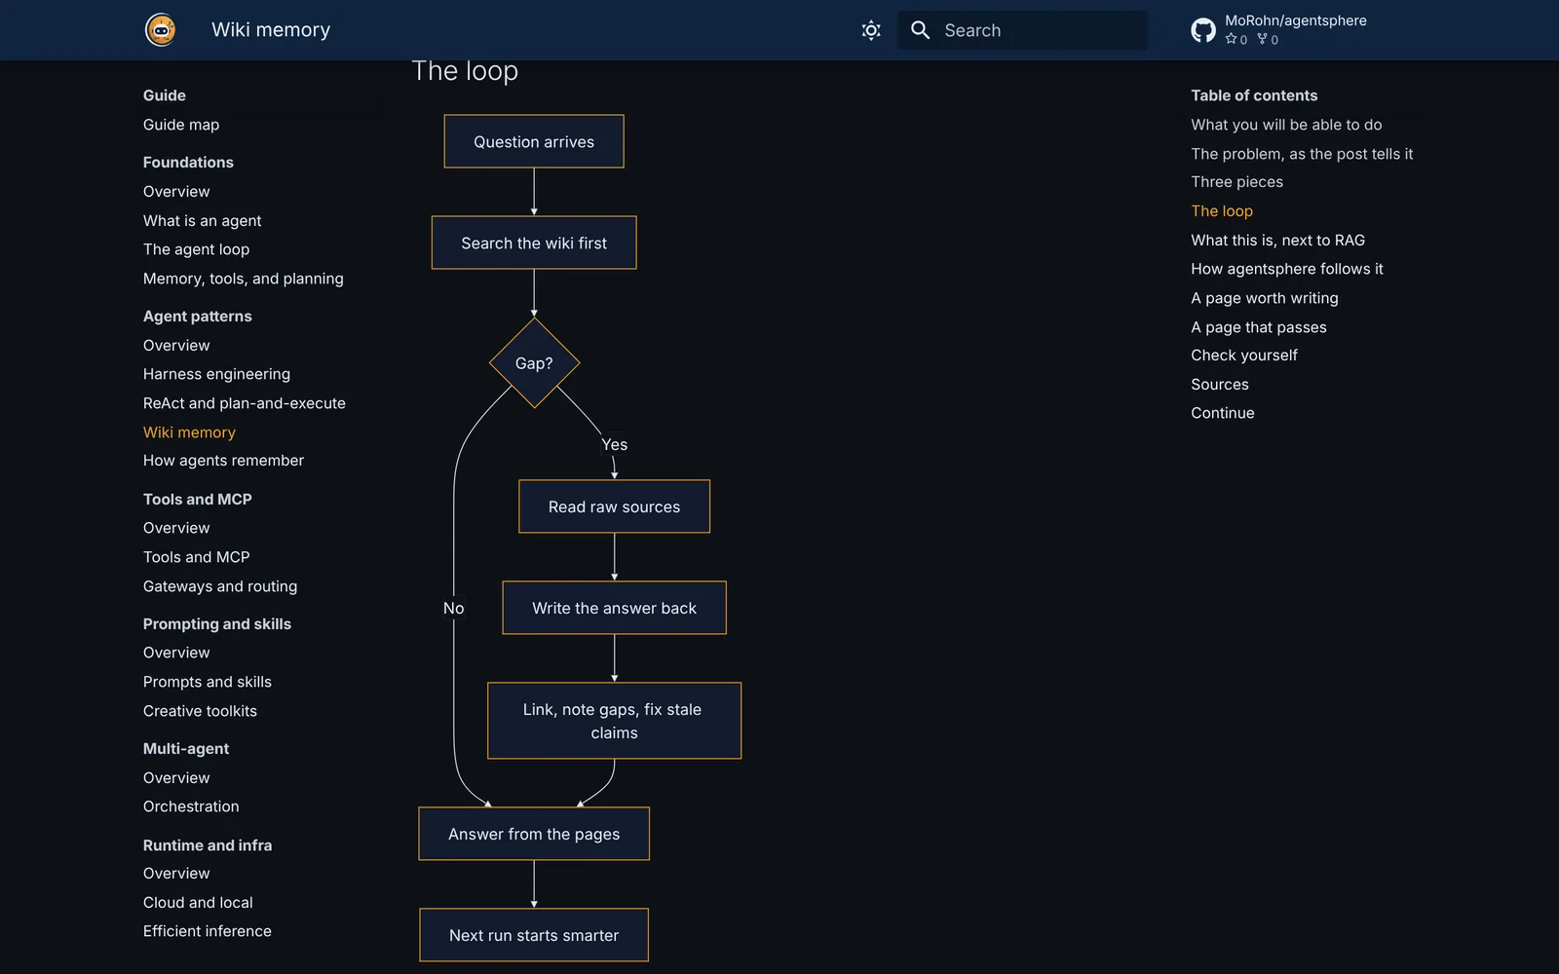
Task: Open The agent loop page
Action: point(196,249)
